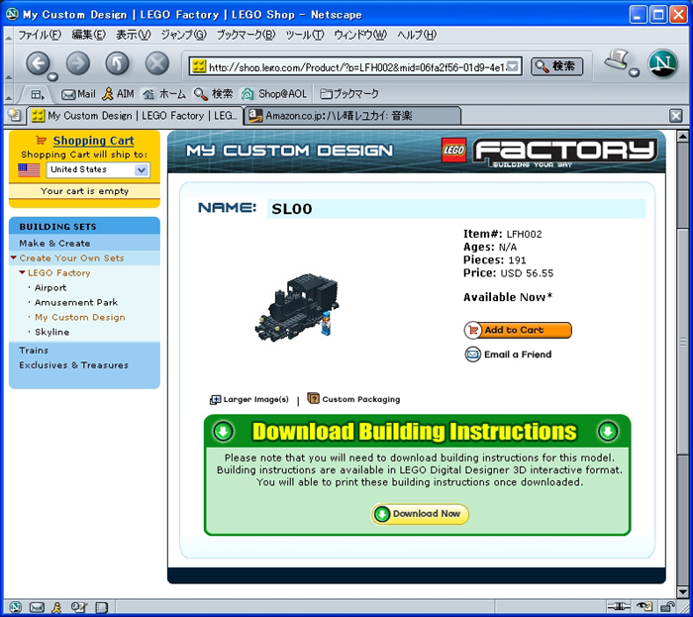Image resolution: width=693 pixels, height=617 pixels.
Task: Click the Airport sidebar link
Action: (x=50, y=288)
